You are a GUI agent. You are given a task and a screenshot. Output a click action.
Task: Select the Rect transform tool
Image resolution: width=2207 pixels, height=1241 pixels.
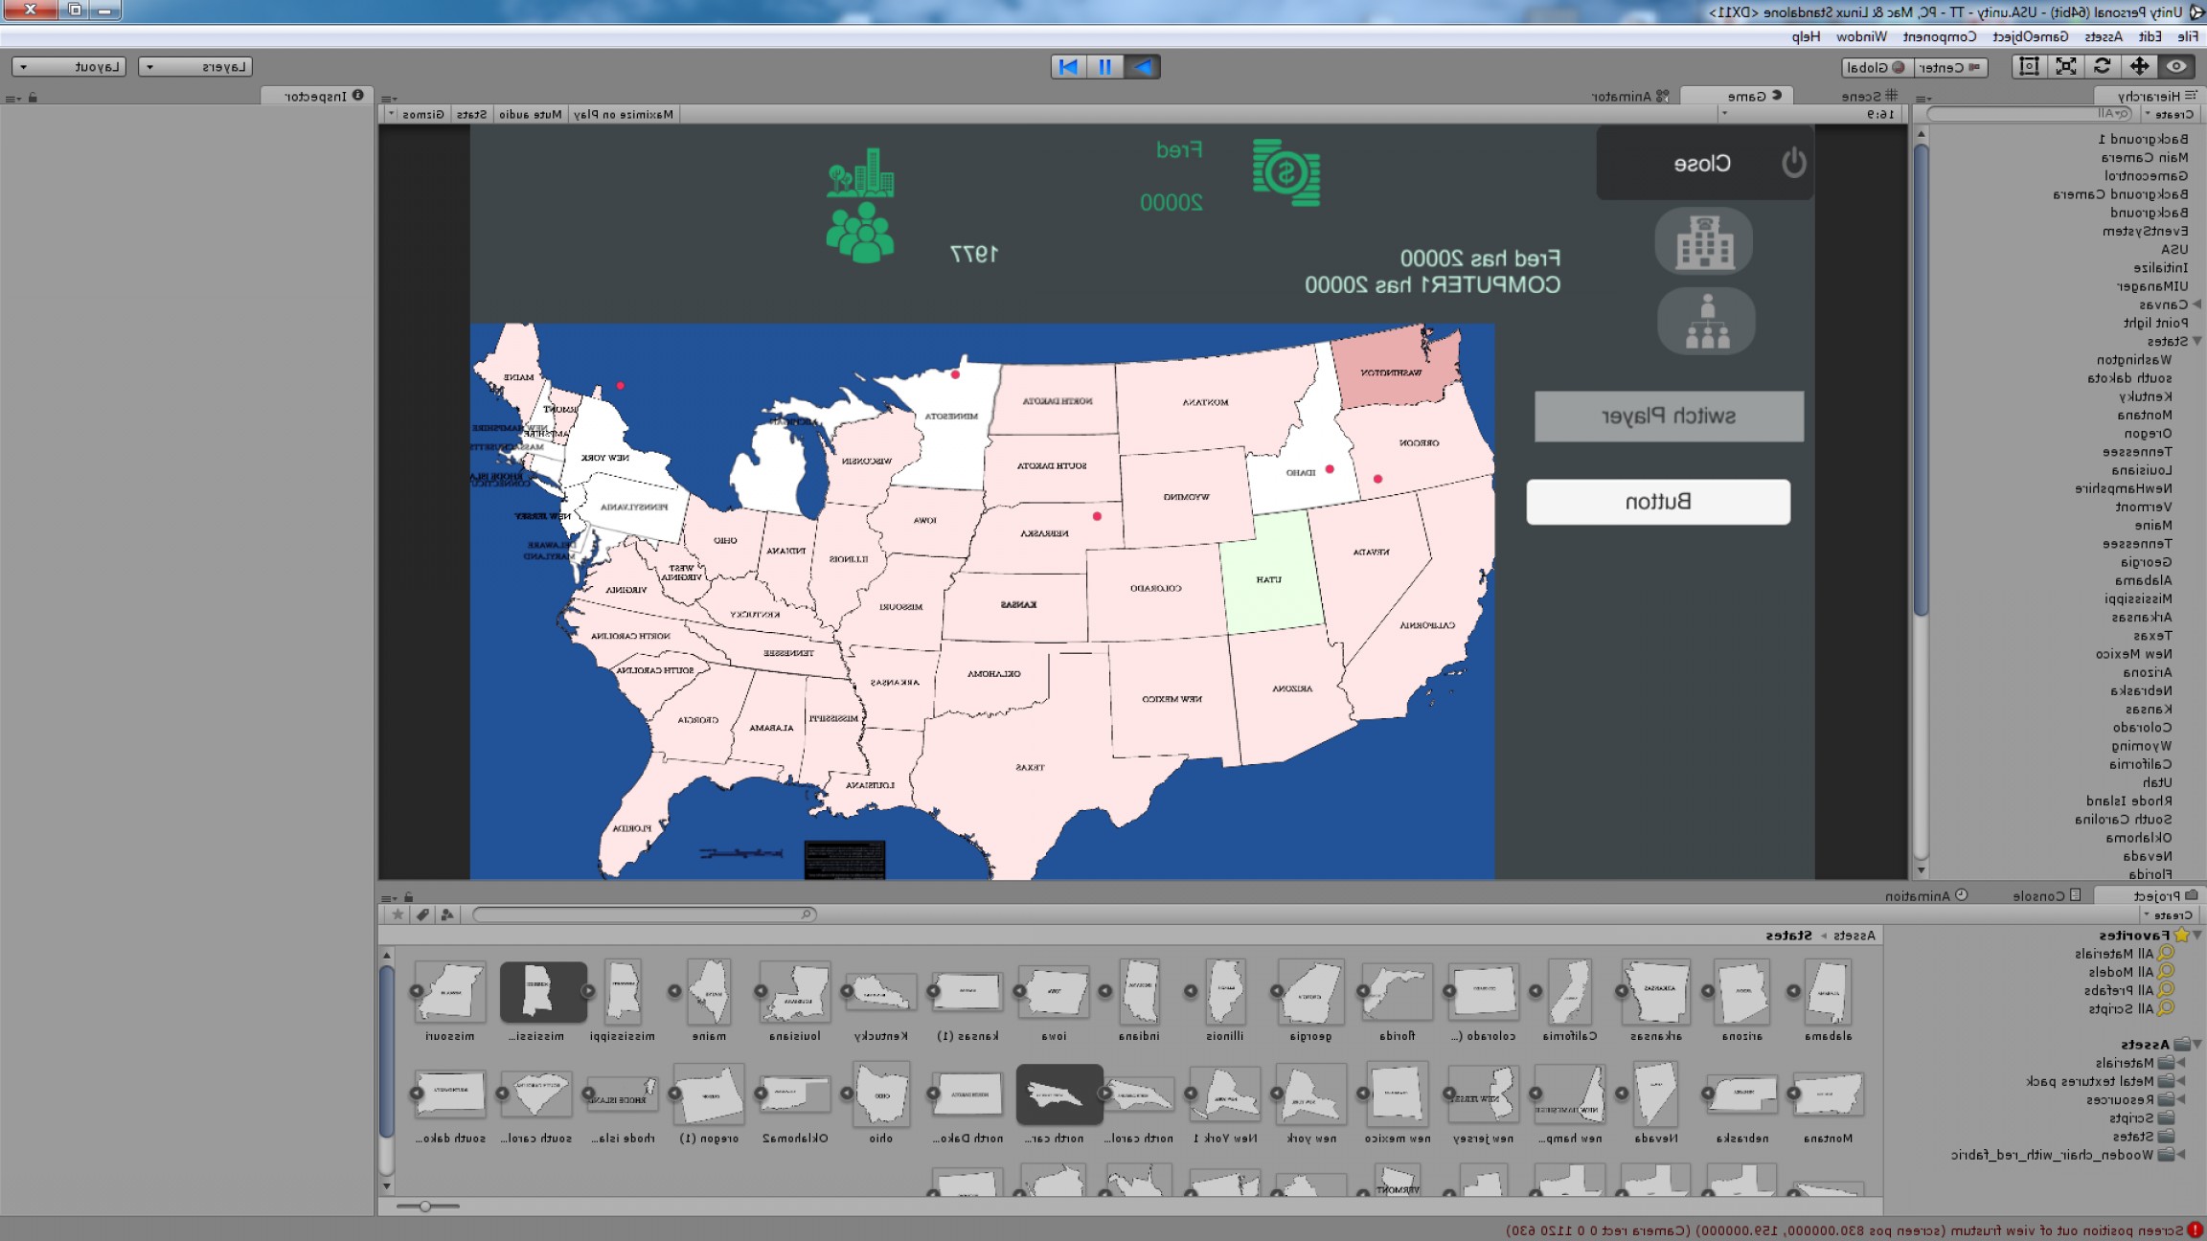click(2029, 66)
